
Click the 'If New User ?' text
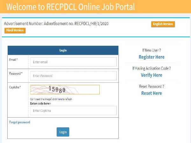click(x=152, y=50)
